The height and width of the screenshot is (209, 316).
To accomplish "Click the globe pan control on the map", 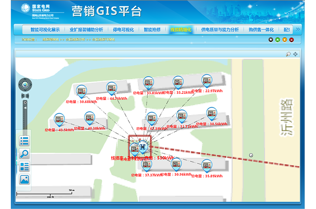I will 25,84.
